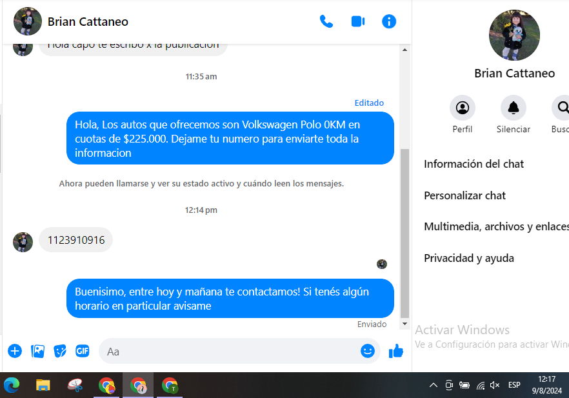Click Brian Cattaneo's name in chat header
This screenshot has height=398, width=569.
coord(88,21)
